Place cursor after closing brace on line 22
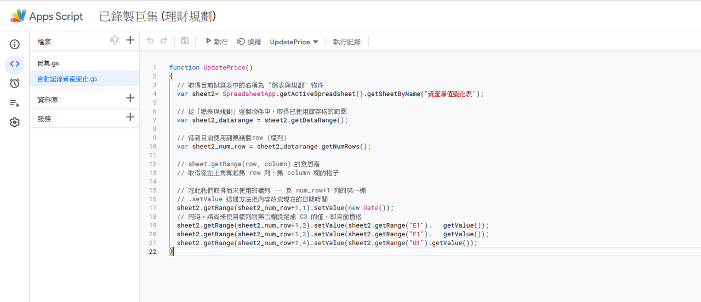This screenshot has height=302, width=701. coord(174,251)
